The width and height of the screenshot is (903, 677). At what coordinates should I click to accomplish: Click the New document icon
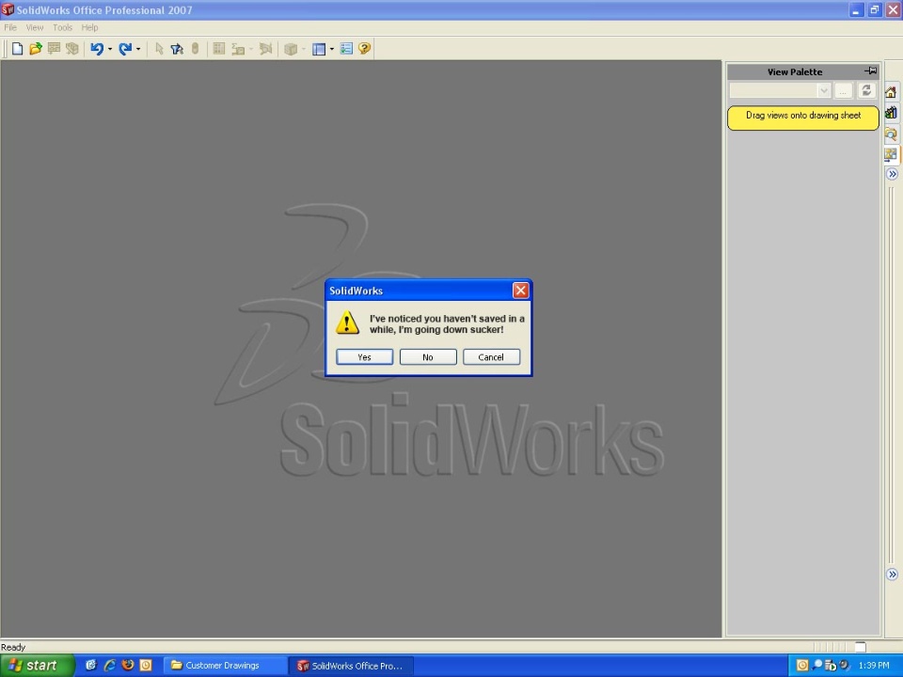pyautogui.click(x=17, y=49)
